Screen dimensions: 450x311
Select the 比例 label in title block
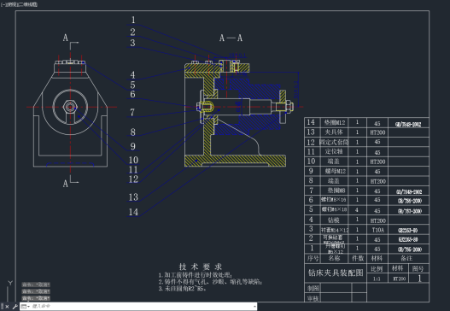[x=377, y=269]
